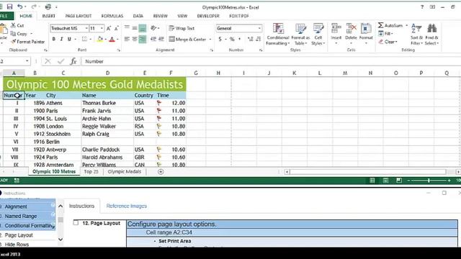This screenshot has height=259, width=461.
Task: Open the Merge & Center dropdown arrow
Action: (x=210, y=40)
